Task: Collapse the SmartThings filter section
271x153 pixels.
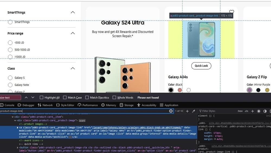Action: pos(72,13)
